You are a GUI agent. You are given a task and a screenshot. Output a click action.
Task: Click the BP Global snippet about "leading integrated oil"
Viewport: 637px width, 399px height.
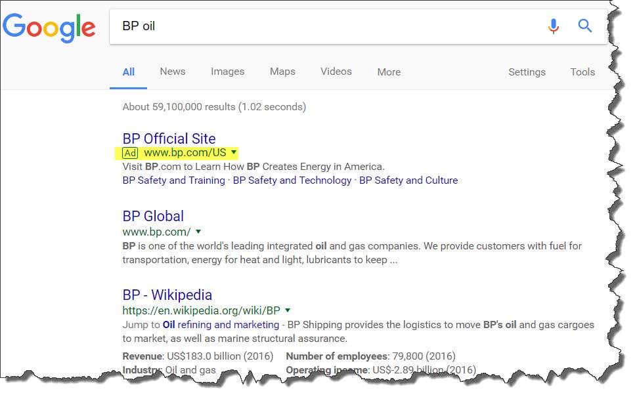pyautogui.click(x=352, y=253)
